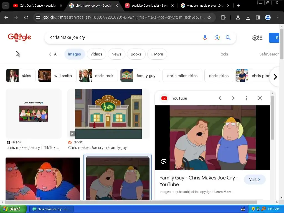
Task: Close the chris make joe cry tab
Action: tap(117, 6)
